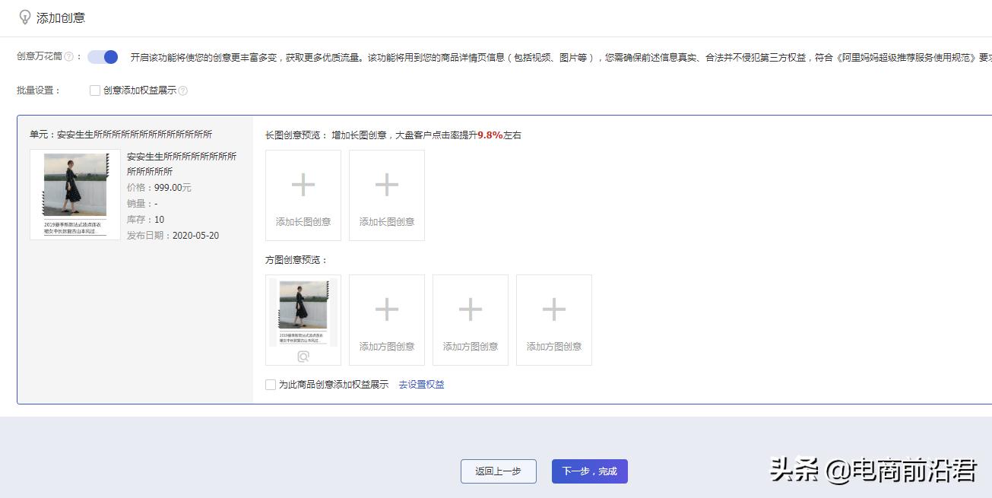992x498 pixels.
Task: Click the second 添加长图创意 plus icon
Action: [x=387, y=185]
